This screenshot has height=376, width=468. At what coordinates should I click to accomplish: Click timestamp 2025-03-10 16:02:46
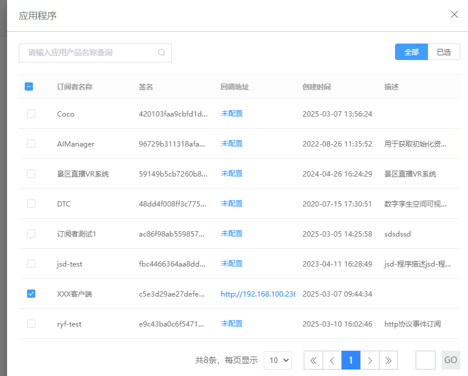pyautogui.click(x=337, y=324)
